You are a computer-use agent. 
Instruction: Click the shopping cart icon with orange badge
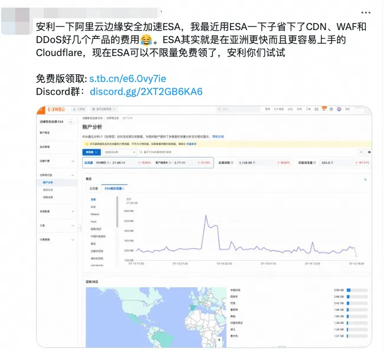pyautogui.click(x=324, y=109)
